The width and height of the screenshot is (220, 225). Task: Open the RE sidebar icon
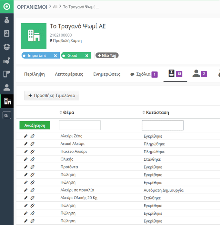point(6,115)
